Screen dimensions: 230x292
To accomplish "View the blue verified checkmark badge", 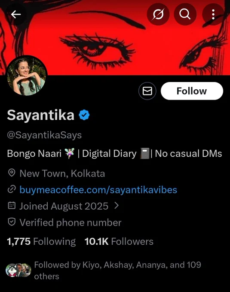I will coord(84,115).
